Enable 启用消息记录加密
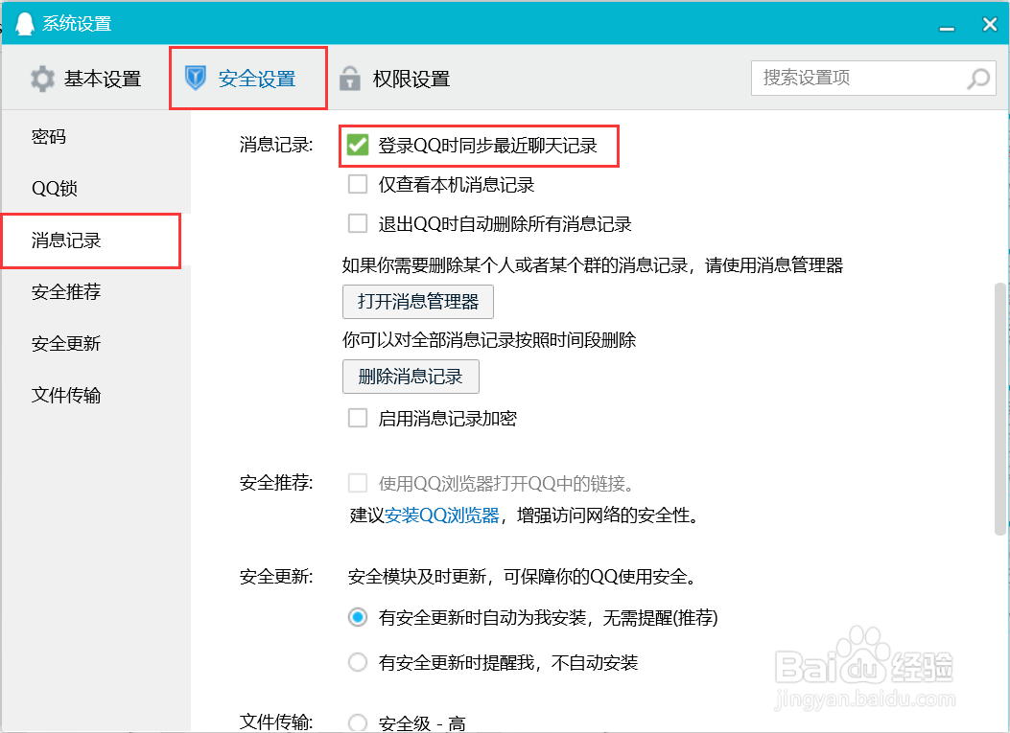1010x733 pixels. point(358,417)
